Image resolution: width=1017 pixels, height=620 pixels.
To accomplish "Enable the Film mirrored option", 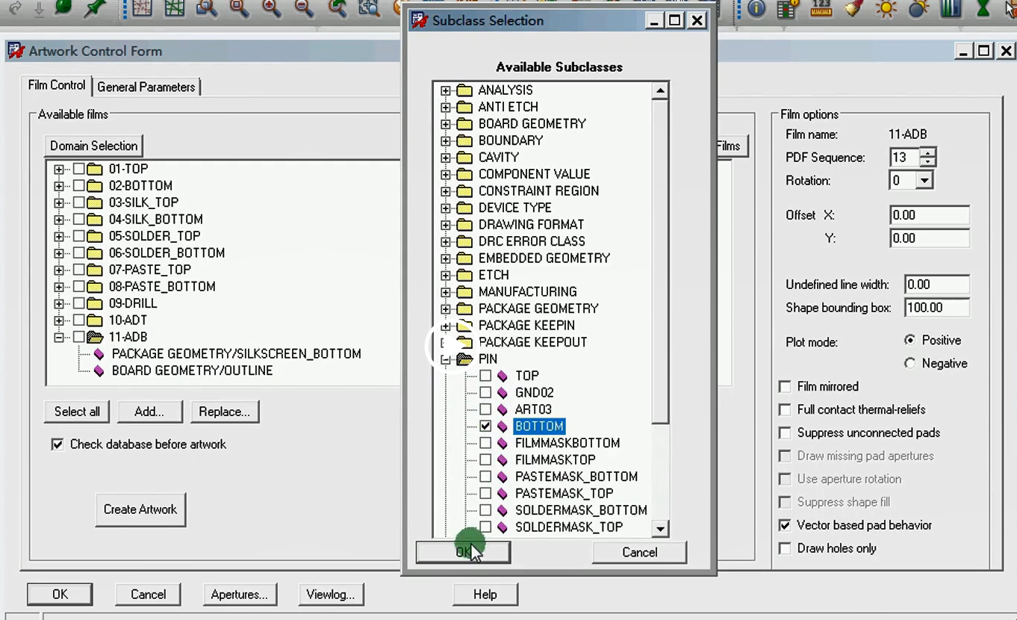I will click(x=785, y=386).
